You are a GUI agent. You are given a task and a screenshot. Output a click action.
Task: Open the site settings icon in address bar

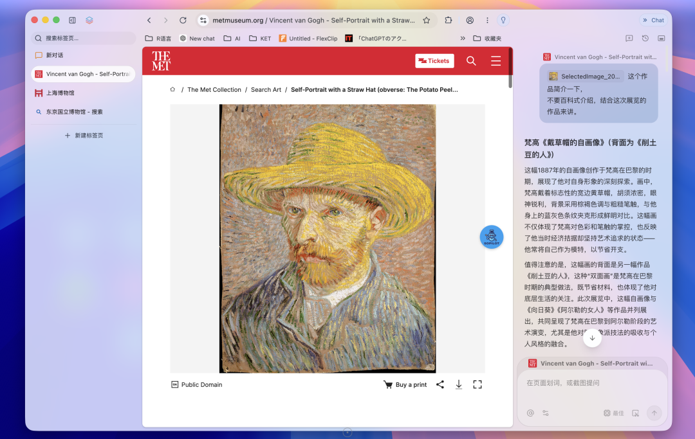click(203, 21)
